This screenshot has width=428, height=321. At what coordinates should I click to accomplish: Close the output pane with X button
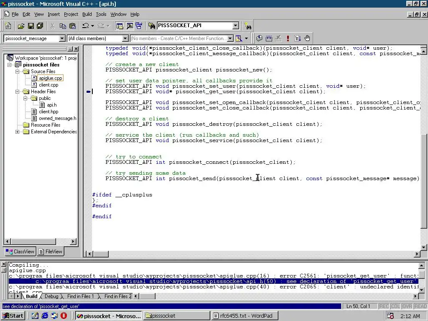[x=3, y=264]
